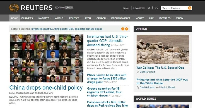Click the Register link
Viewport: 205px width, 108px height.
point(139,8)
